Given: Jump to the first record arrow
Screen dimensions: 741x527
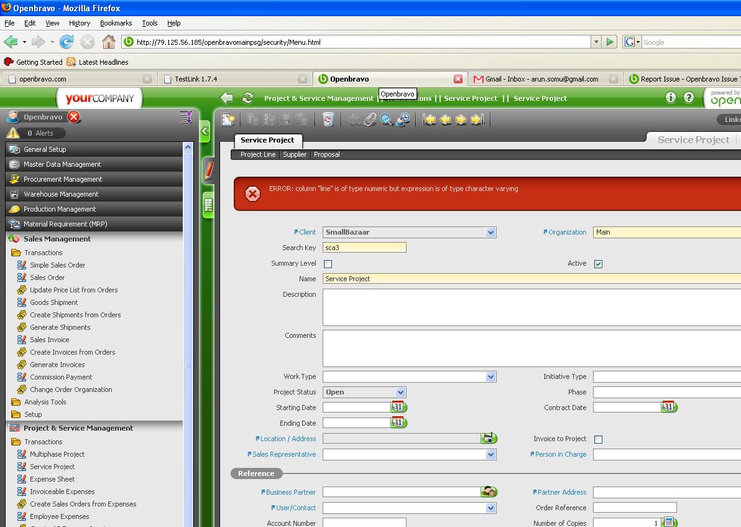Looking at the screenshot, I should click(430, 119).
